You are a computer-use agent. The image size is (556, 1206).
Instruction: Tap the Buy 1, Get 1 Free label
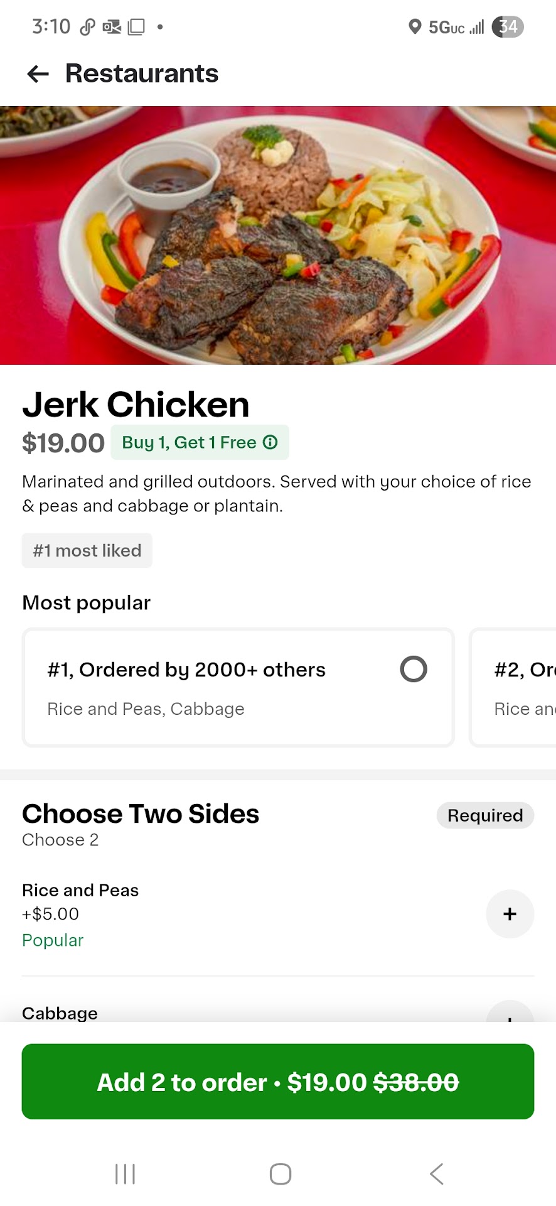pos(188,442)
